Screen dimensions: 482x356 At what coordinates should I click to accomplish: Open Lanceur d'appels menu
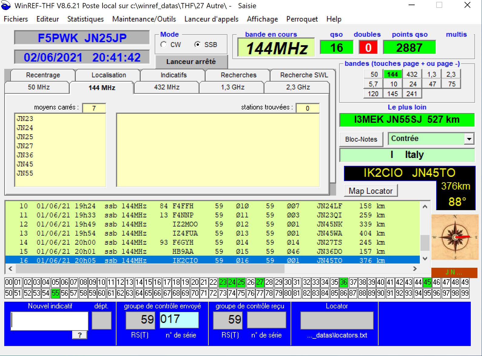pyautogui.click(x=211, y=19)
